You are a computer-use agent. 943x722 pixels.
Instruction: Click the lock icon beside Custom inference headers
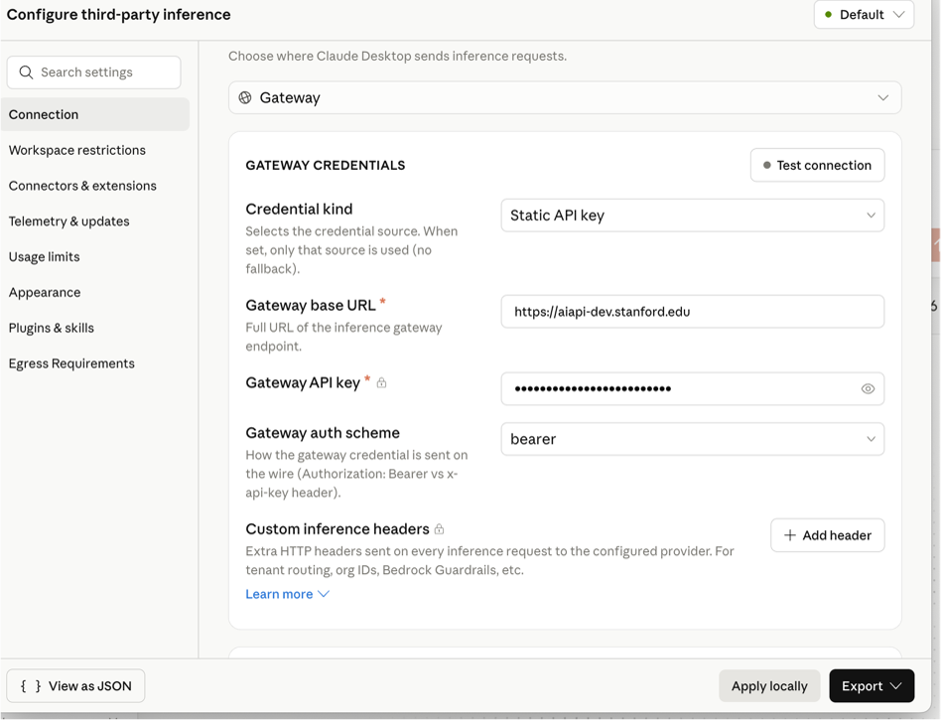(x=439, y=529)
